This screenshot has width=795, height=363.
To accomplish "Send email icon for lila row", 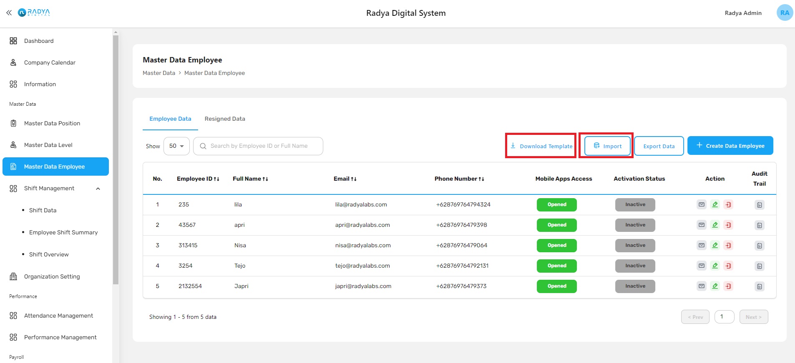I will click(x=702, y=204).
